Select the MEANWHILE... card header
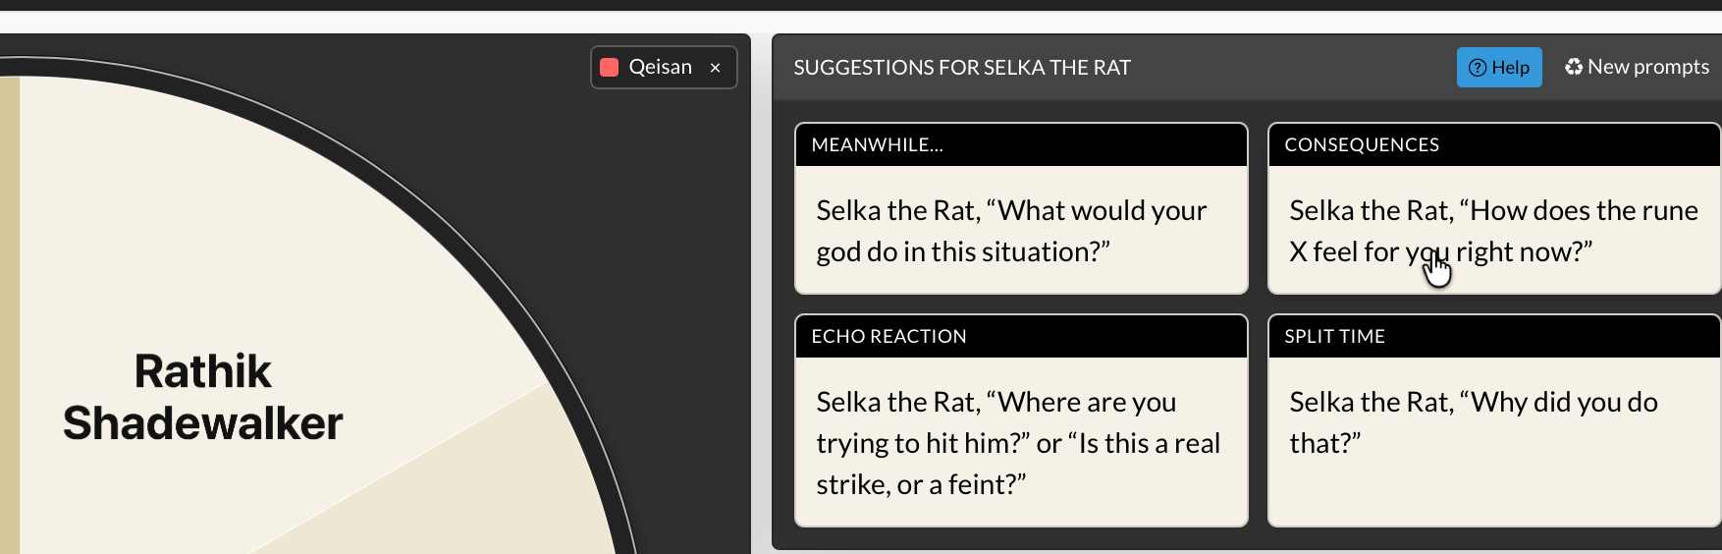The width and height of the screenshot is (1722, 554). 1020,144
